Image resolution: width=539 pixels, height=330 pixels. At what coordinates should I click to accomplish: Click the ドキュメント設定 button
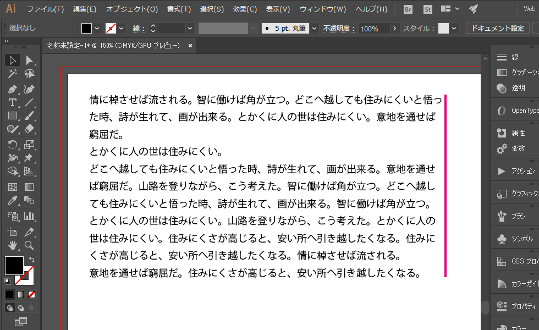click(497, 28)
